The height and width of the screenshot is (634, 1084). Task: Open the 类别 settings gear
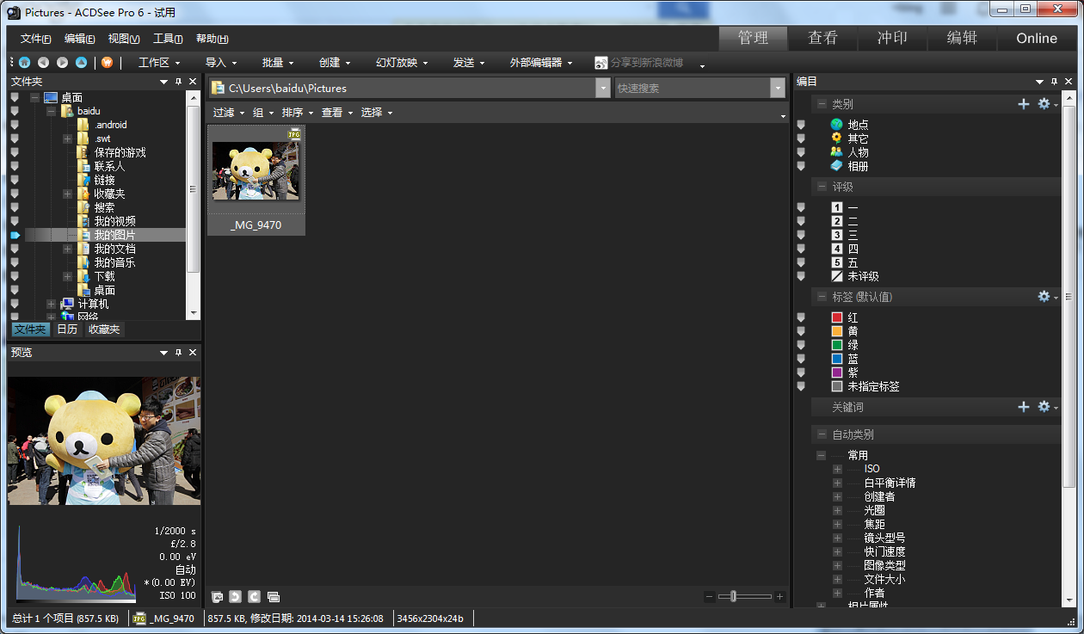coord(1046,104)
